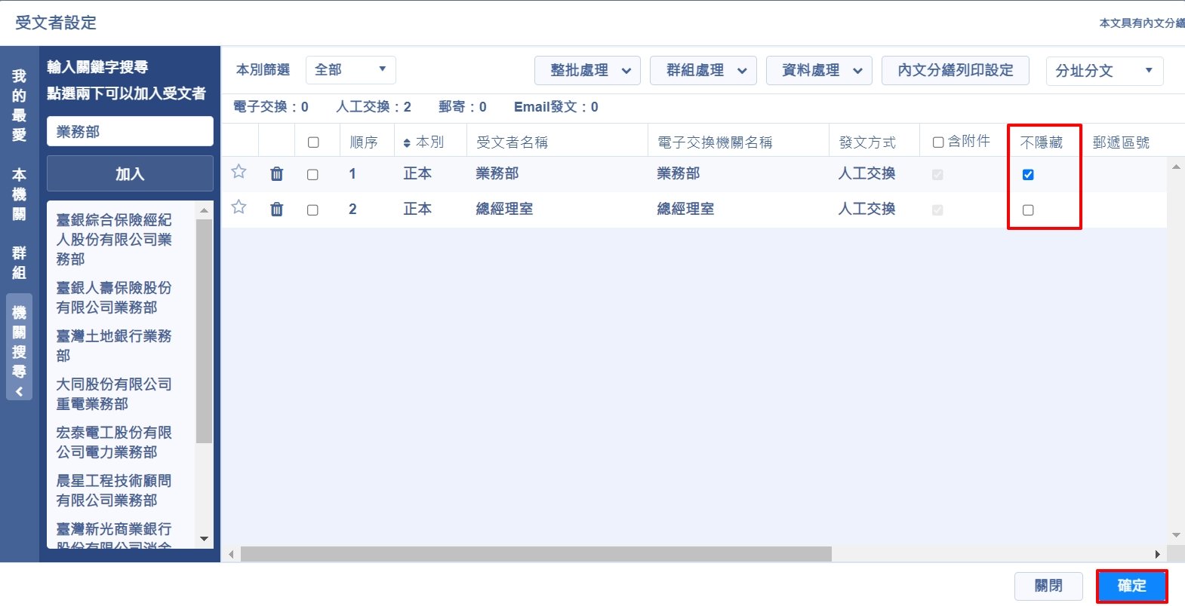This screenshot has height=606, width=1185.
Task: Sort by 本別 column sort arrows
Action: click(x=407, y=142)
